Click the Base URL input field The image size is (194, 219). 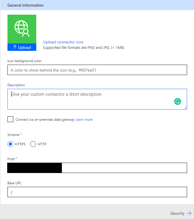[97, 192]
